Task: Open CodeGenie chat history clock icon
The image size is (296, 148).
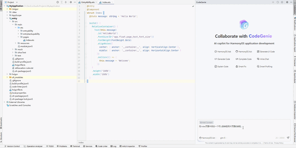Action: [278, 2]
